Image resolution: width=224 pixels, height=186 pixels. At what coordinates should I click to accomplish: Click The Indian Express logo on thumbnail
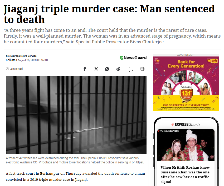[168, 131]
